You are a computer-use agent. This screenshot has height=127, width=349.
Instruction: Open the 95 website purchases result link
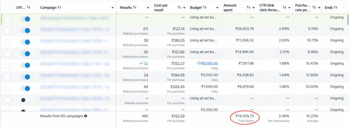pyautogui.click(x=146, y=52)
